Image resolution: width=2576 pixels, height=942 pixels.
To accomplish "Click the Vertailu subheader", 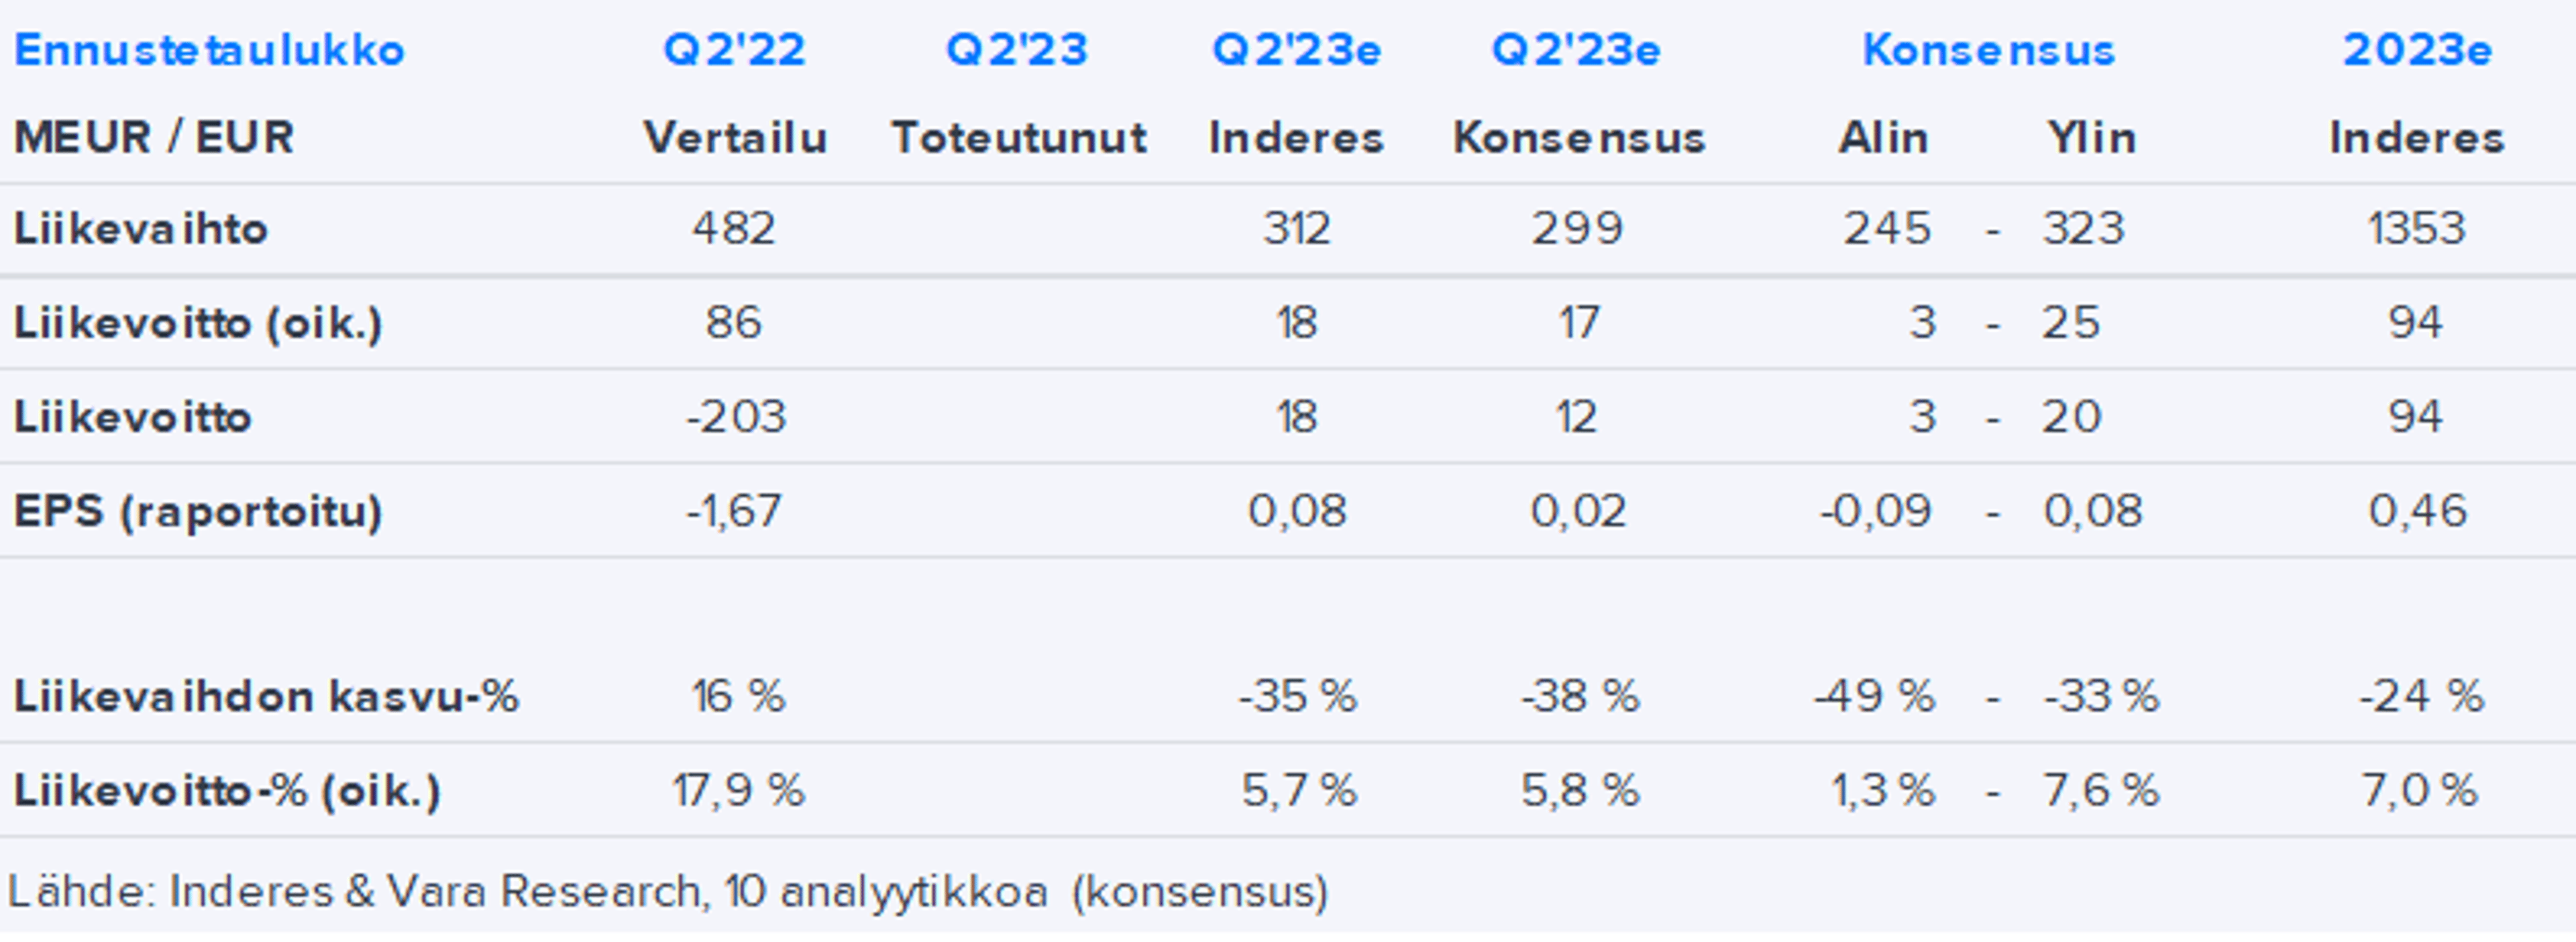I will pos(735,137).
